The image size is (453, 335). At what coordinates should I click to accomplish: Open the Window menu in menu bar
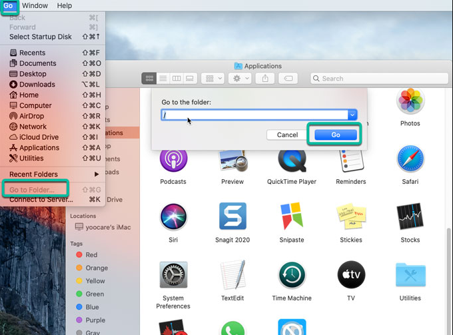[x=35, y=5]
